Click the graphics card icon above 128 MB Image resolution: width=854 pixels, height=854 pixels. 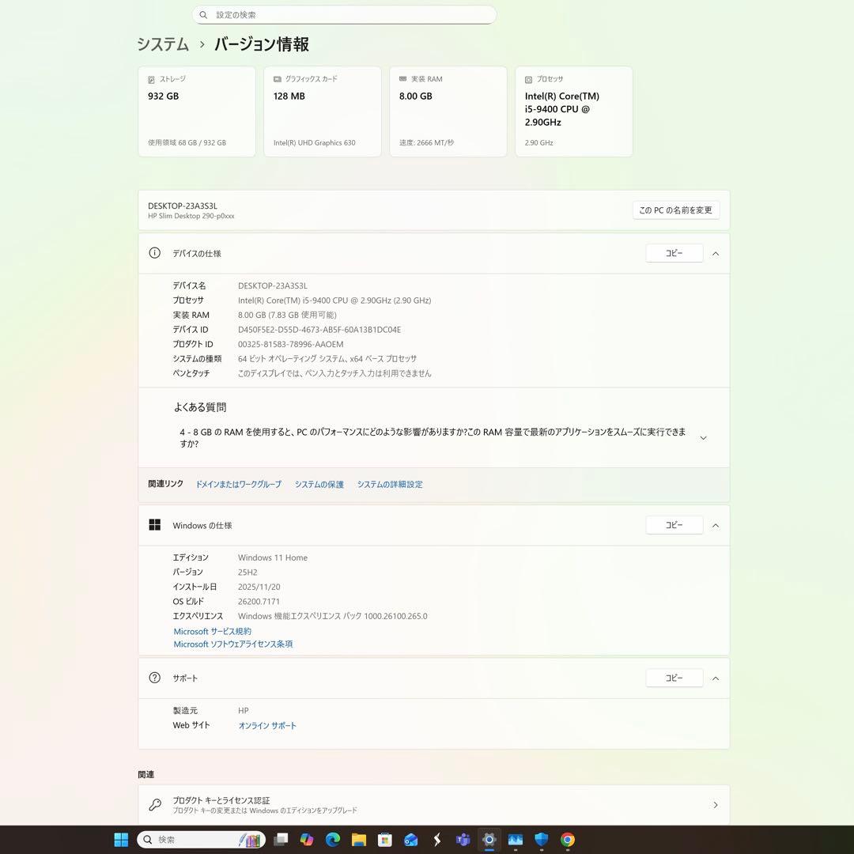click(x=276, y=79)
